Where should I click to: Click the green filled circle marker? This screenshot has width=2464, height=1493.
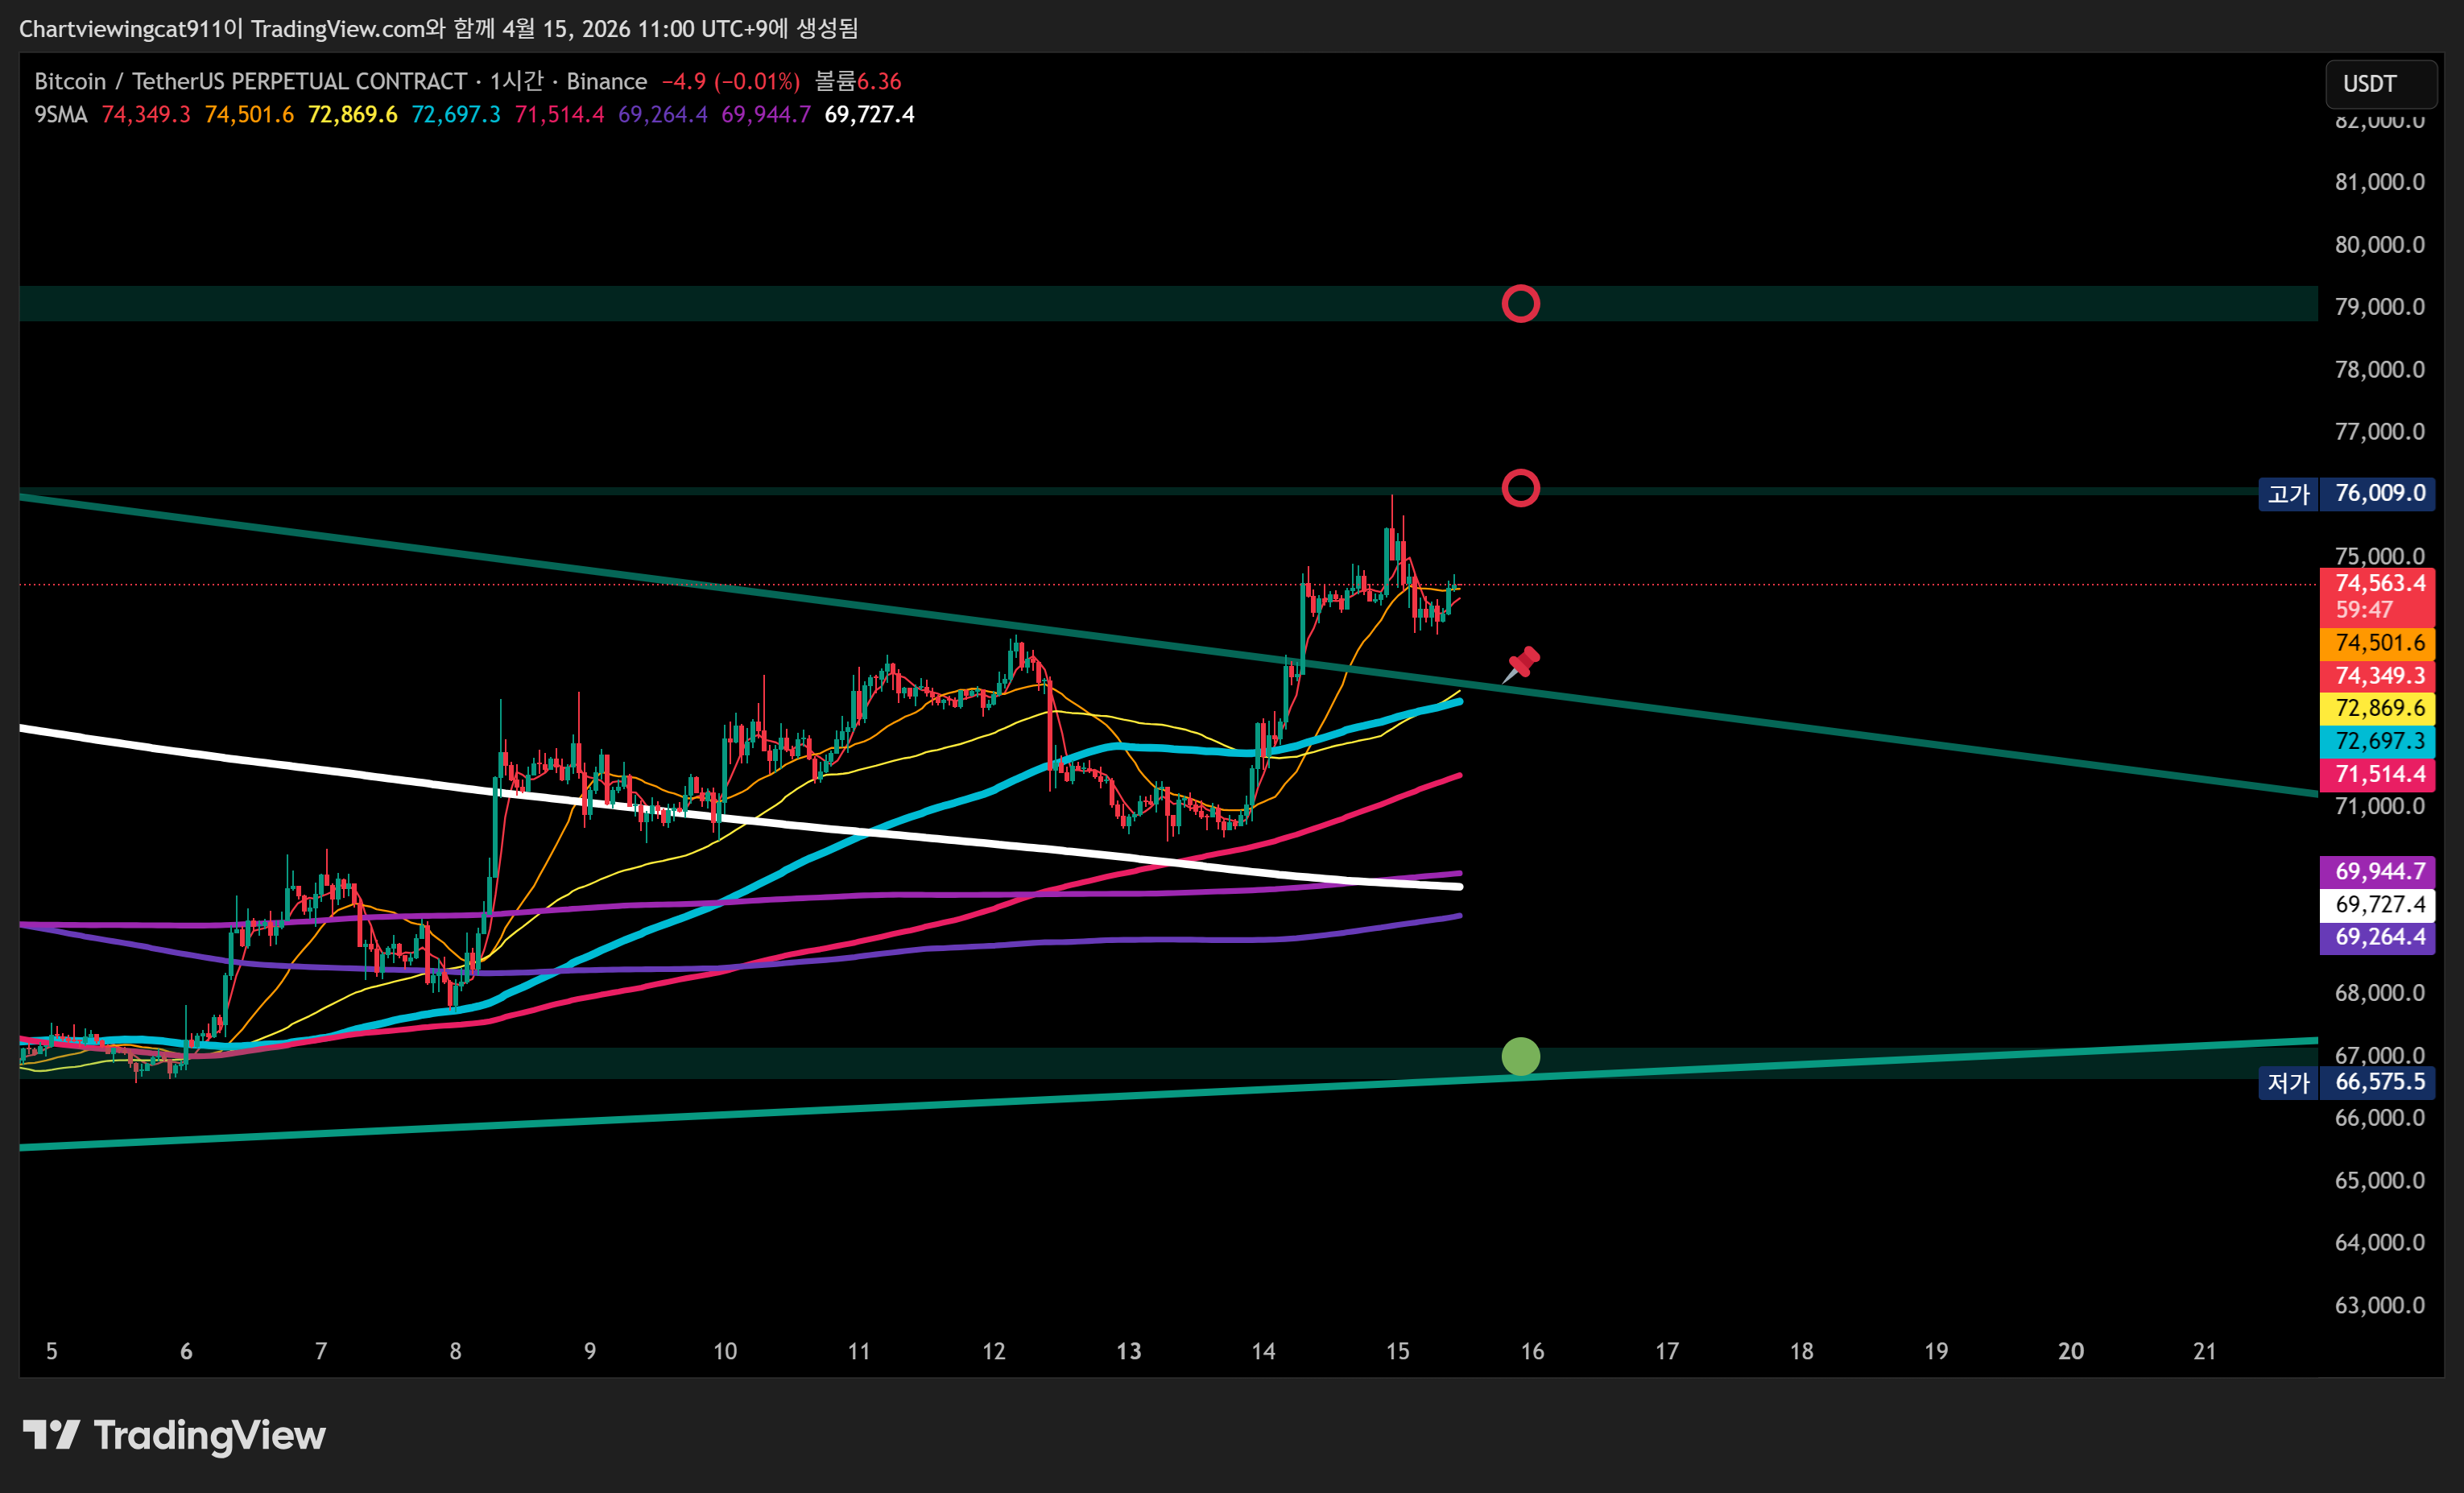[1520, 1056]
